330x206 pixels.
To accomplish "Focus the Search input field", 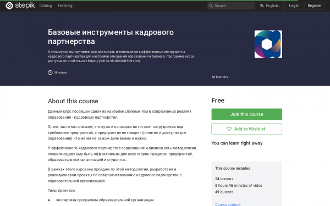I will tap(231, 5).
